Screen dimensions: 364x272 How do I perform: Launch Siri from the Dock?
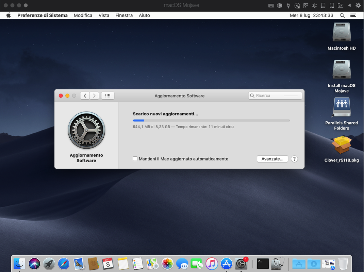click(34, 264)
